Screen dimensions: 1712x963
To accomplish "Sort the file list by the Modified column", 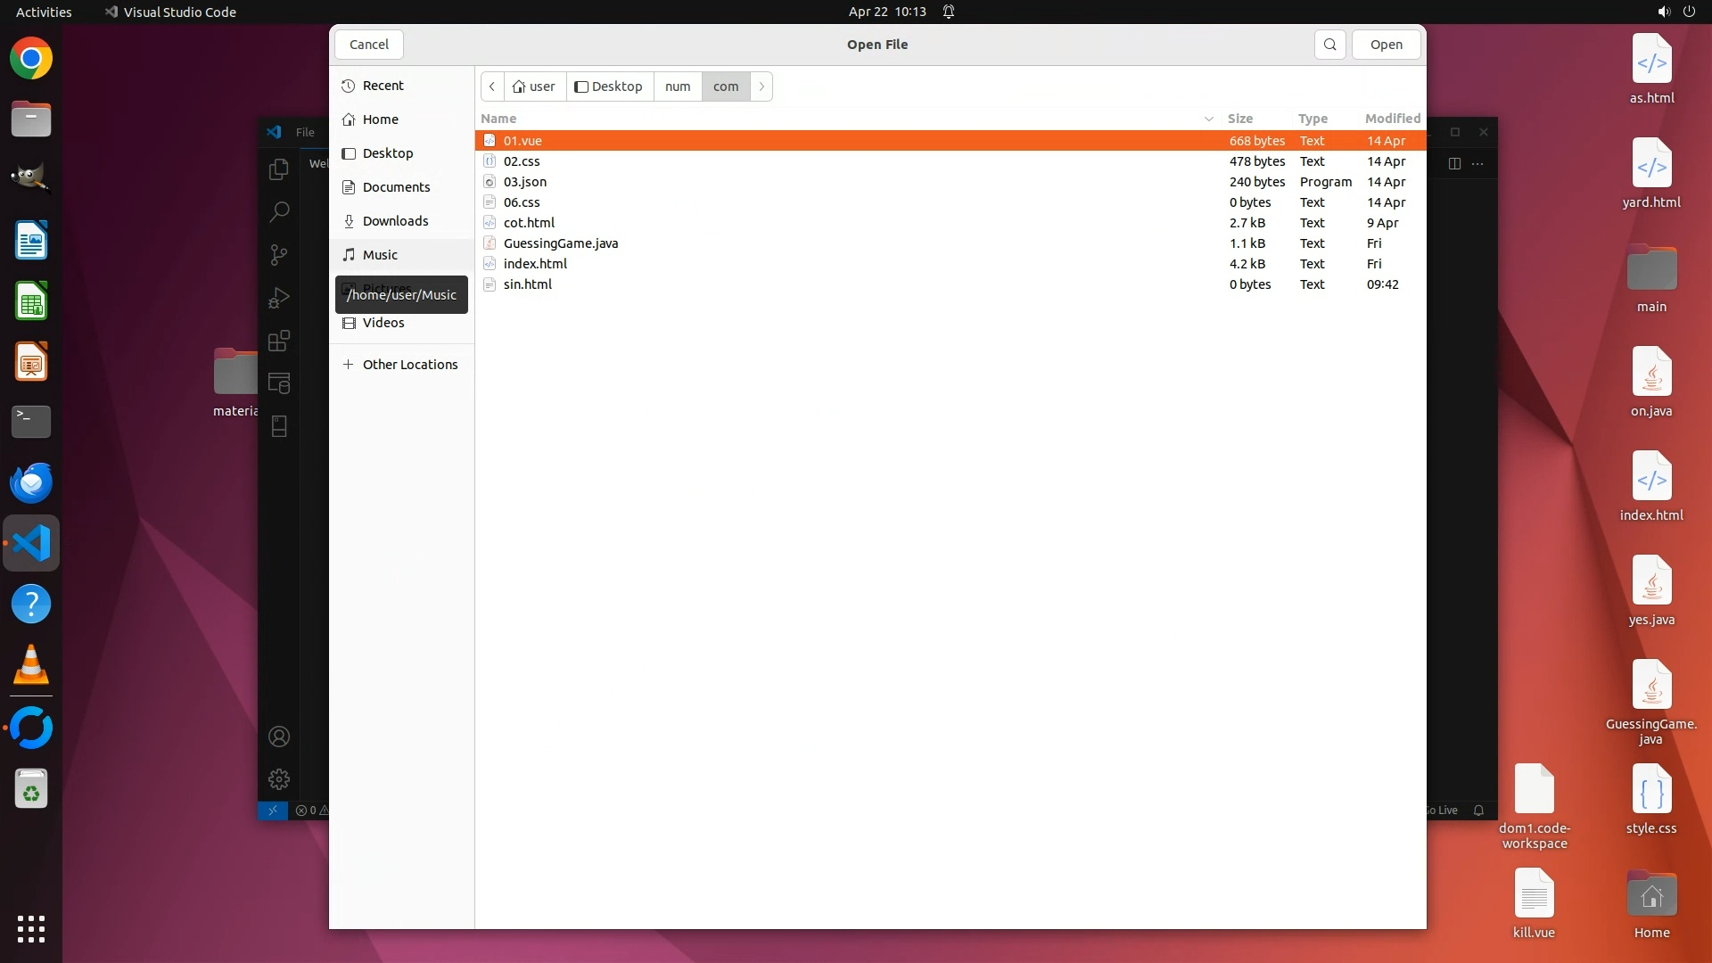I will point(1392,119).
